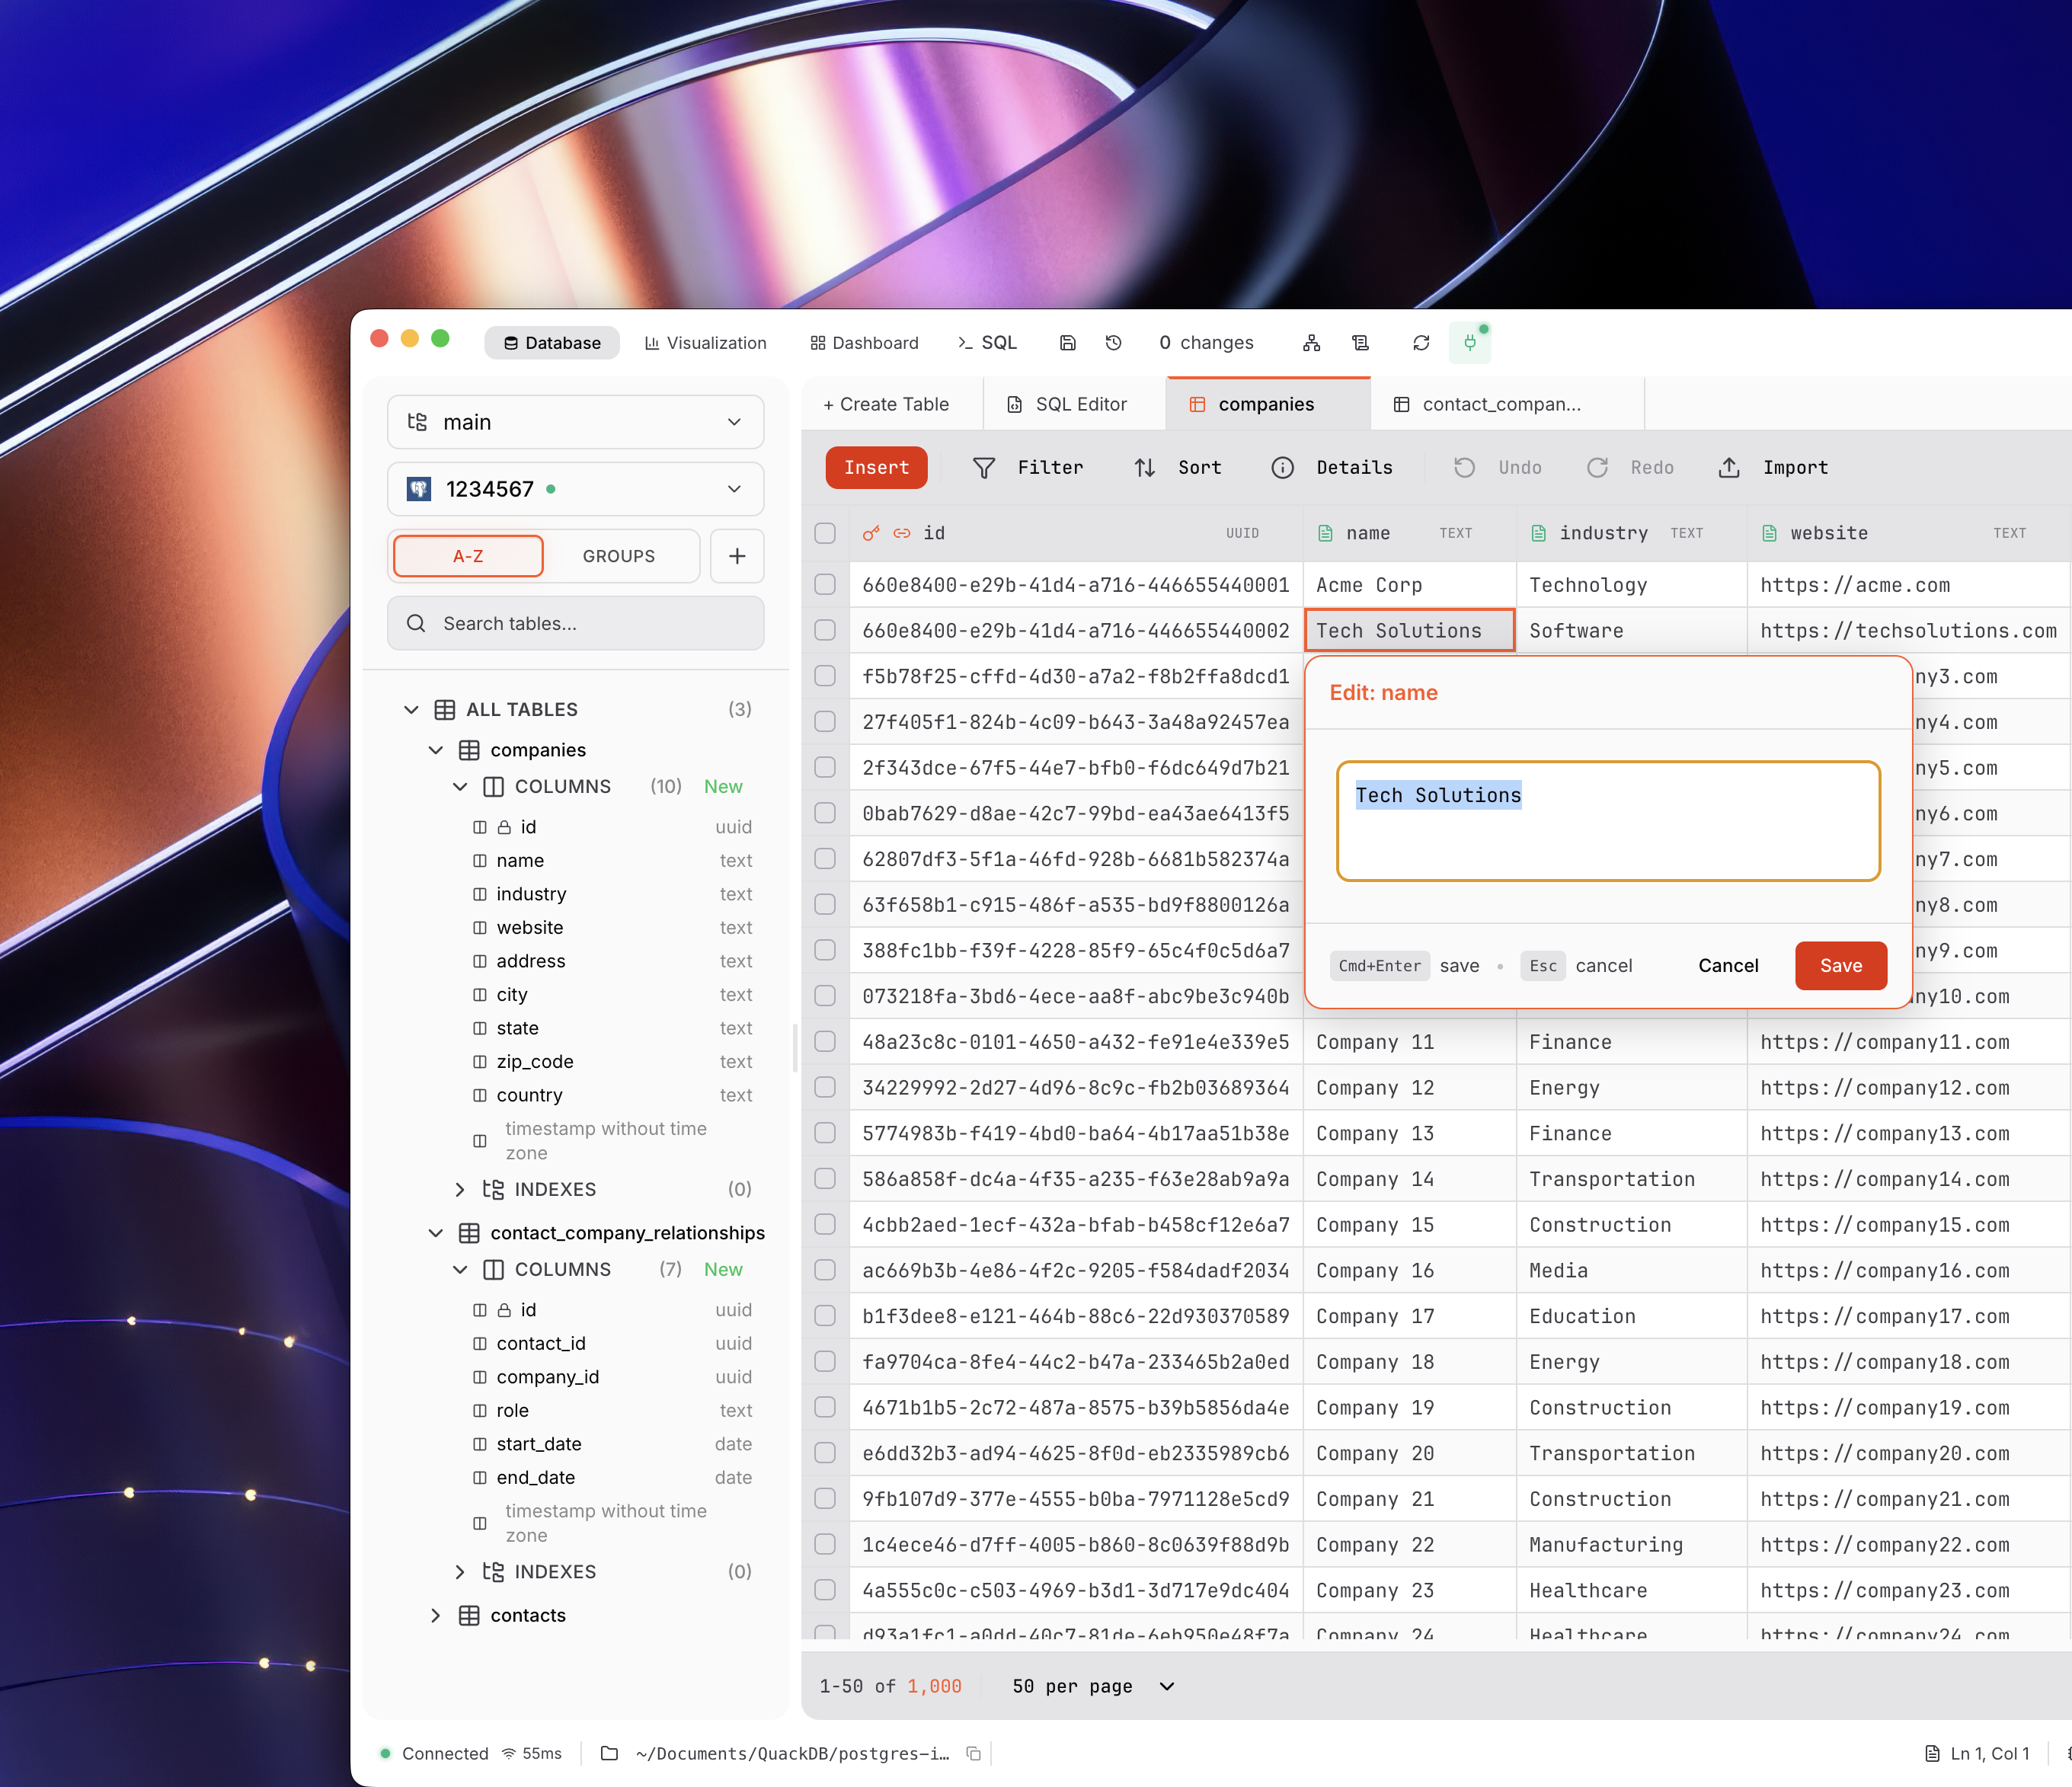Click the Undo arrow icon

1464,468
